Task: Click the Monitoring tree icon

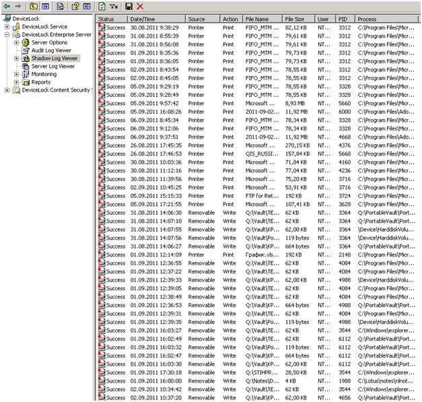Action: [26, 74]
